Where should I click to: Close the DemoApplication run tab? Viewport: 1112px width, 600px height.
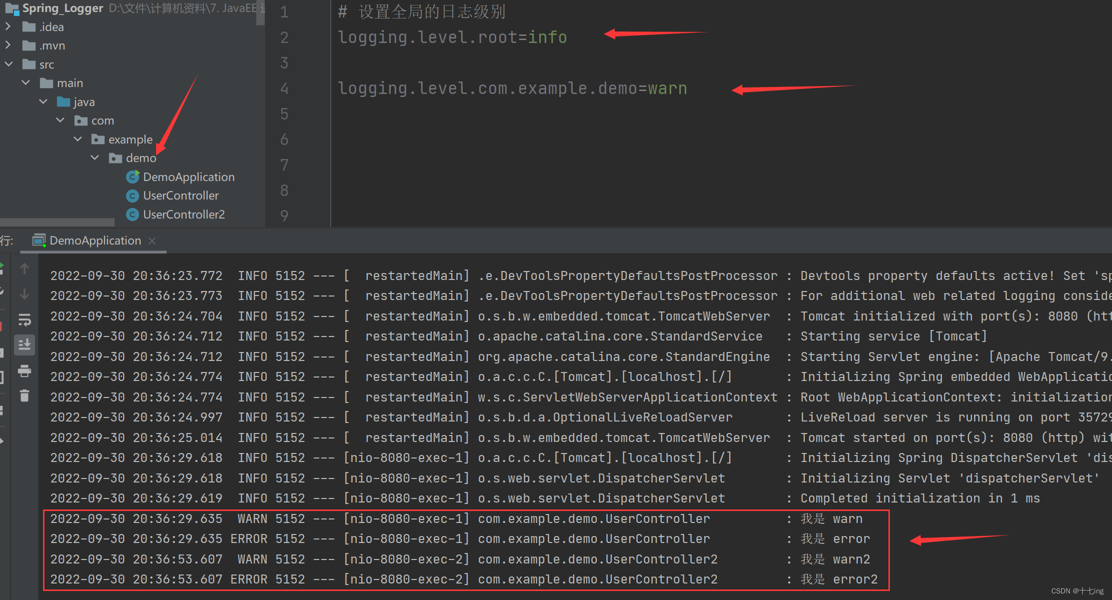152,241
